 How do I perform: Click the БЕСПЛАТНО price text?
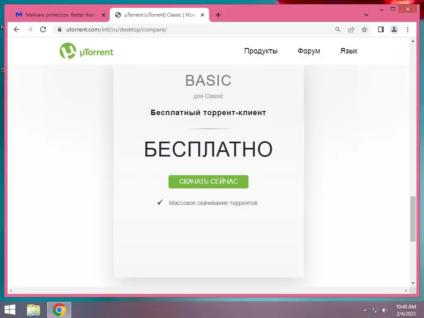coord(208,149)
